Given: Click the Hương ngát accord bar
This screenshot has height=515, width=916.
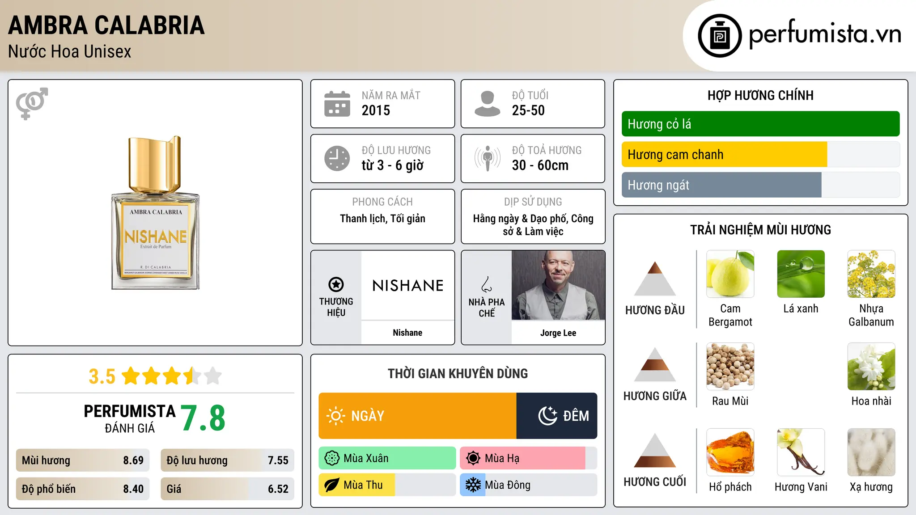Looking at the screenshot, I should [760, 185].
